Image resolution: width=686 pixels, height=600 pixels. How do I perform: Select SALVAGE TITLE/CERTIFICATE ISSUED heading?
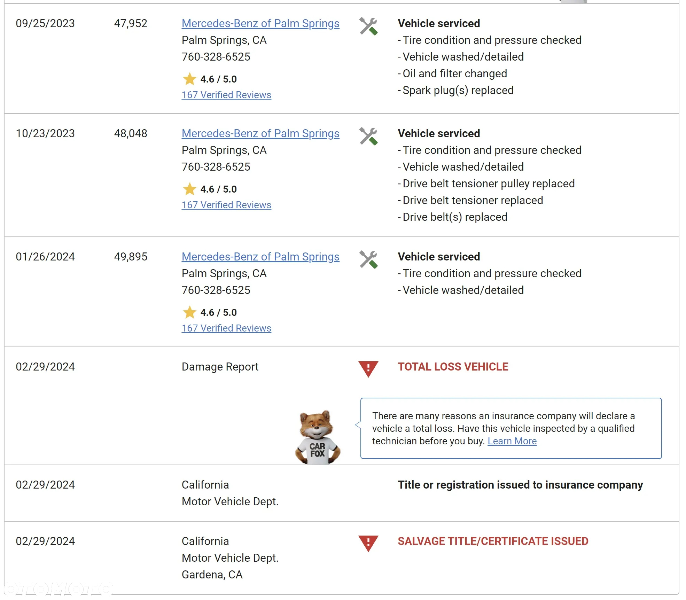(x=493, y=541)
